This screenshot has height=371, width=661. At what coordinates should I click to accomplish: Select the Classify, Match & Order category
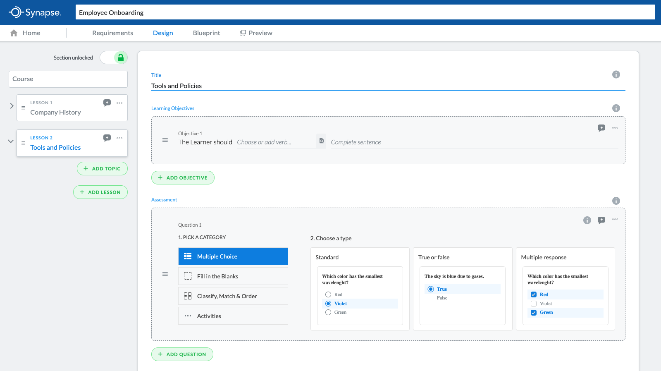pyautogui.click(x=233, y=296)
